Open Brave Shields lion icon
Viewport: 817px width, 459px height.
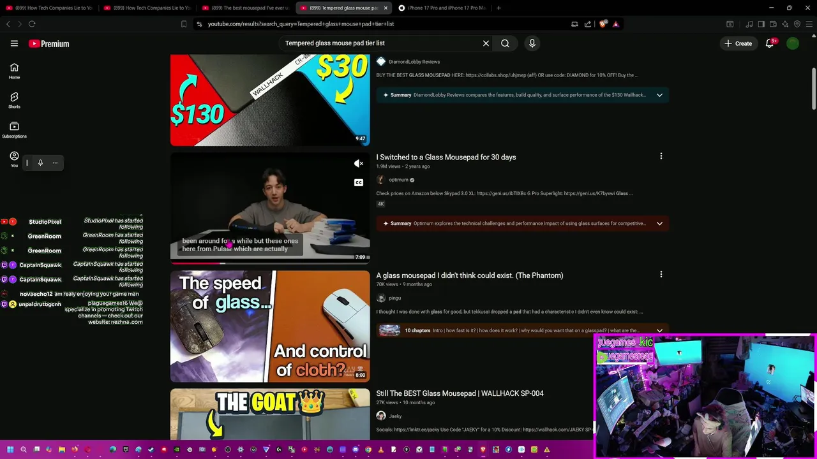point(603,24)
